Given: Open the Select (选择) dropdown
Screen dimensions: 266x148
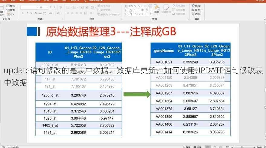Looking at the screenshot, I should (197, 14).
